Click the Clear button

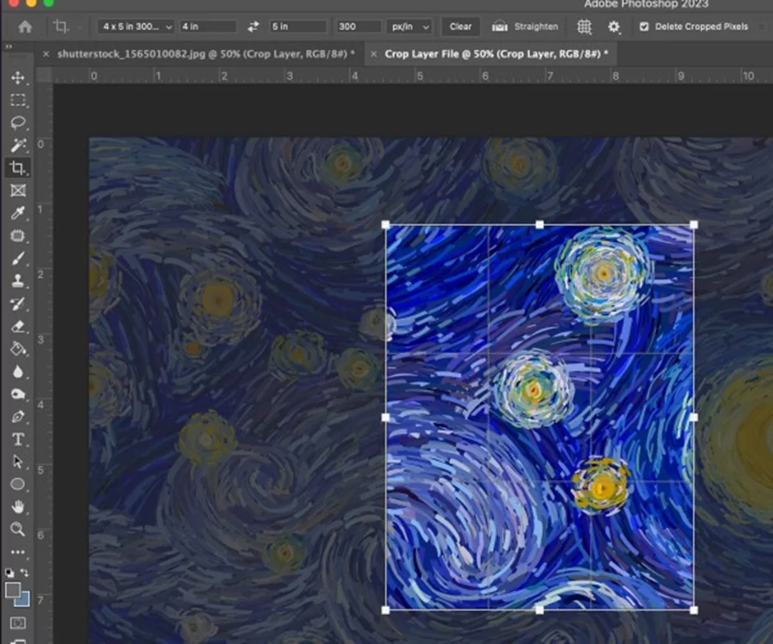click(461, 26)
